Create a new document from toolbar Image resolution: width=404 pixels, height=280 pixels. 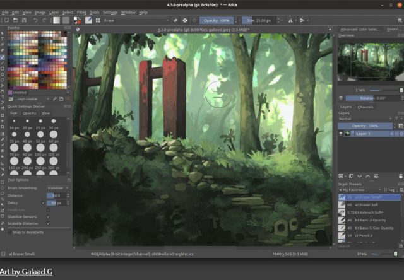click(x=7, y=20)
